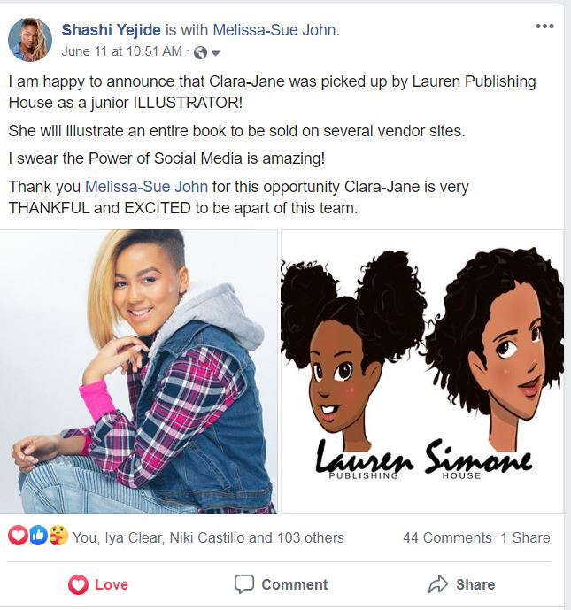The image size is (571, 610).
Task: Click the Care hug emoji reaction icon
Action: [x=58, y=536]
